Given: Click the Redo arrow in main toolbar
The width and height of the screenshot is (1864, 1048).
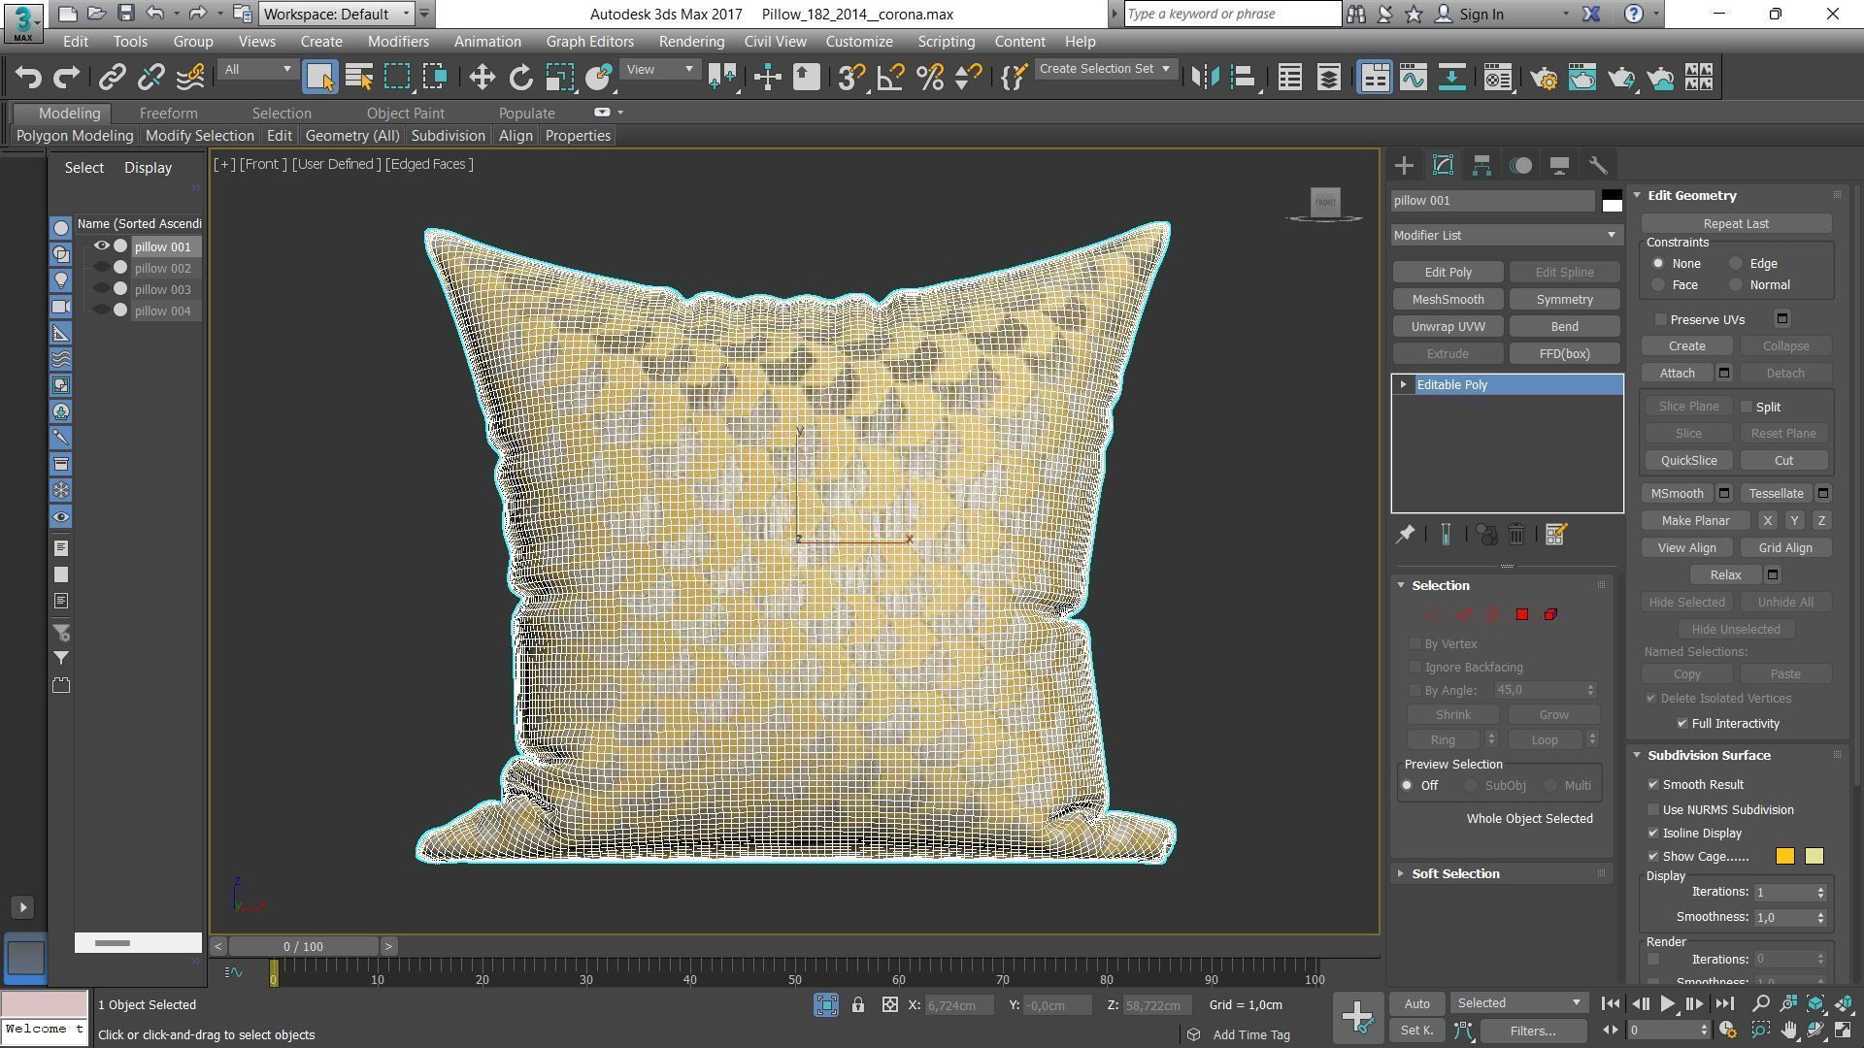Looking at the screenshot, I should [67, 78].
